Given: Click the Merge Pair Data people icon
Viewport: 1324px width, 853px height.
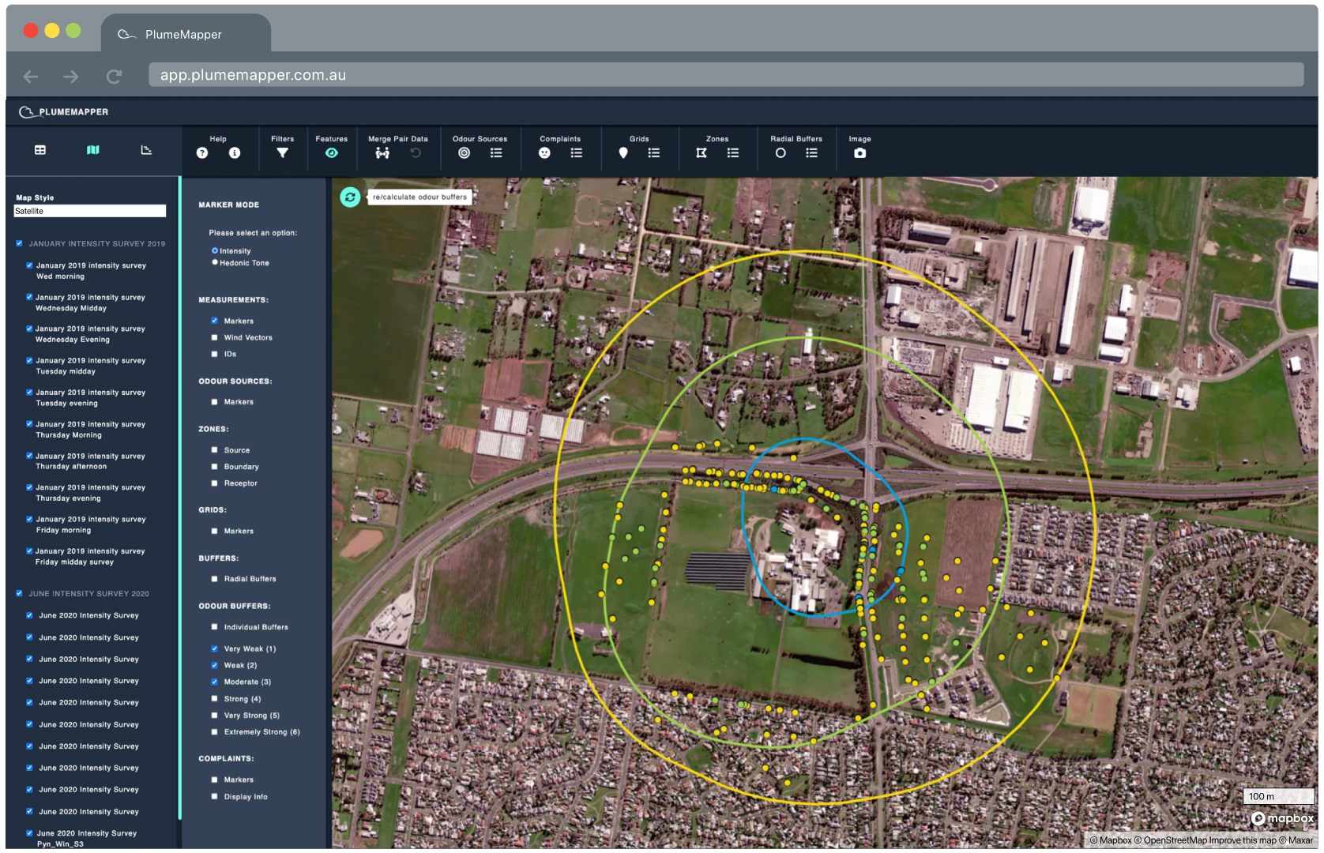Looking at the screenshot, I should pos(382,153).
